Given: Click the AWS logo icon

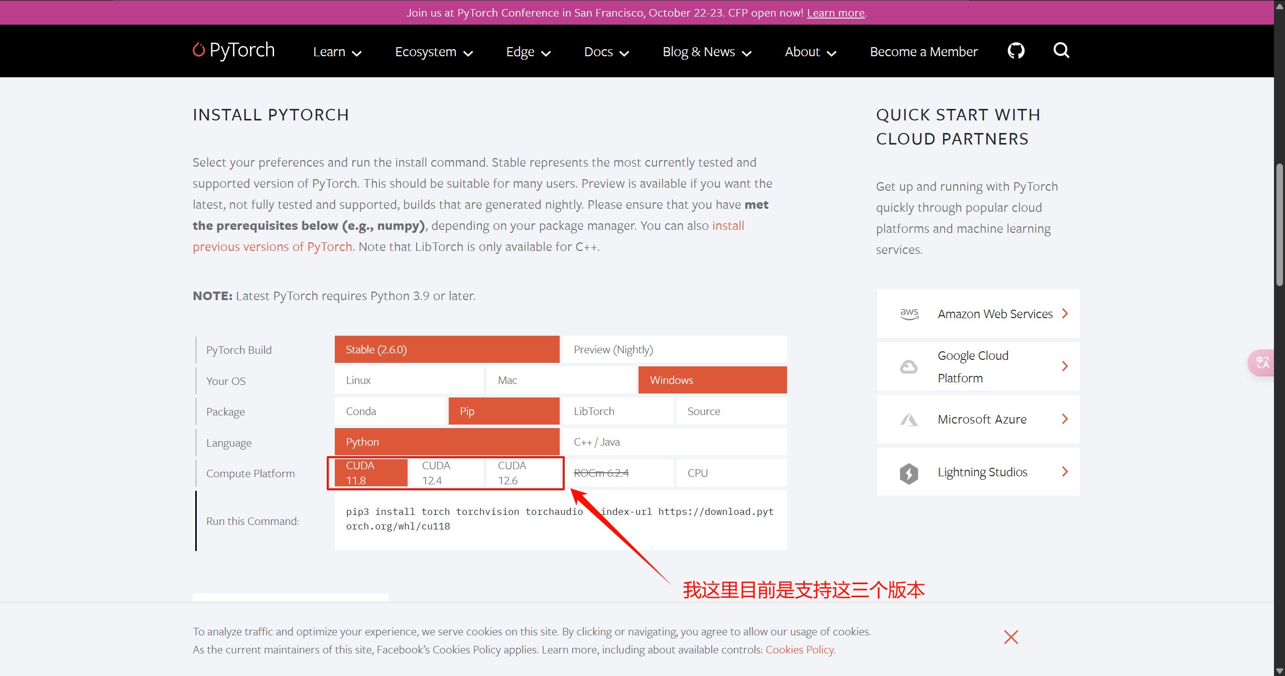Looking at the screenshot, I should pos(909,314).
